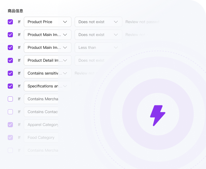The height and width of the screenshot is (169, 206).
Task: Expand Product Main Im… dropdown beside Less than
Action: point(48,48)
